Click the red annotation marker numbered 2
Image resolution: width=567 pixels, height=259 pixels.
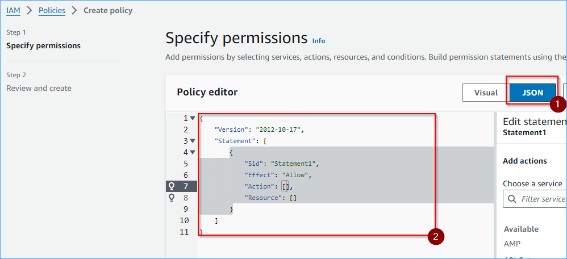click(x=435, y=237)
